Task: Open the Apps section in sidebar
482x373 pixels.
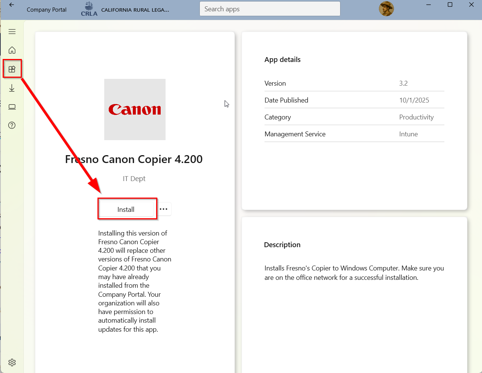Action: pyautogui.click(x=12, y=69)
